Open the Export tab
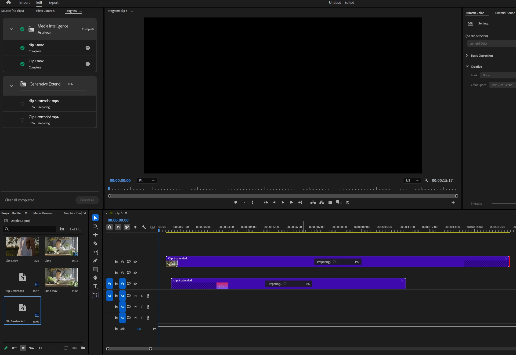 click(x=53, y=2)
